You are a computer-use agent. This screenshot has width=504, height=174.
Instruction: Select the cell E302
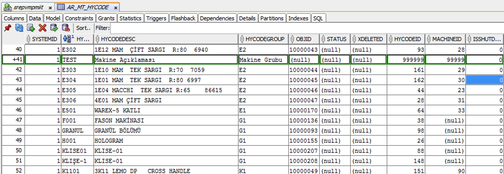(77, 50)
